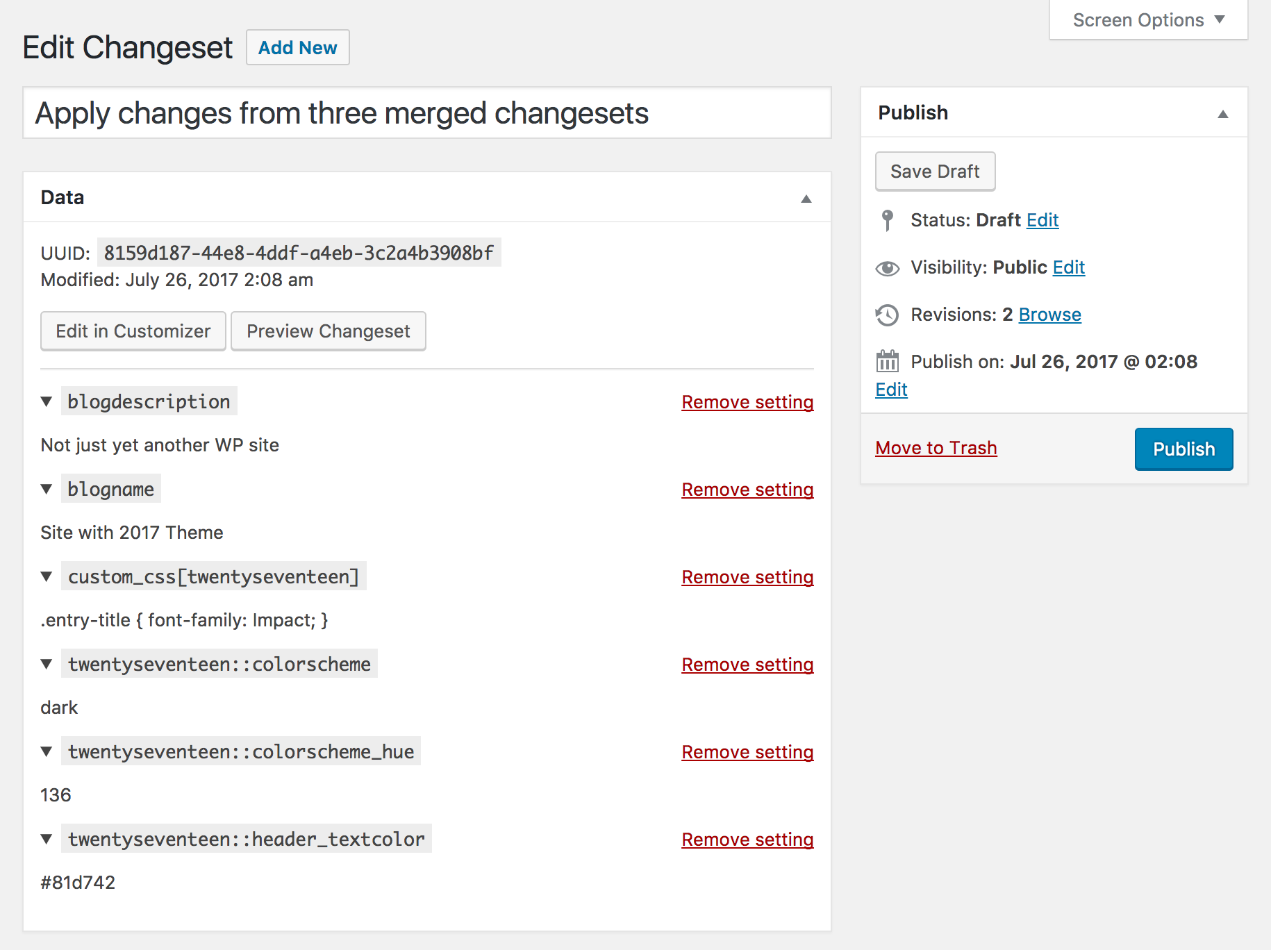The height and width of the screenshot is (950, 1271).
Task: Edit the Public visibility
Action: (x=1069, y=267)
